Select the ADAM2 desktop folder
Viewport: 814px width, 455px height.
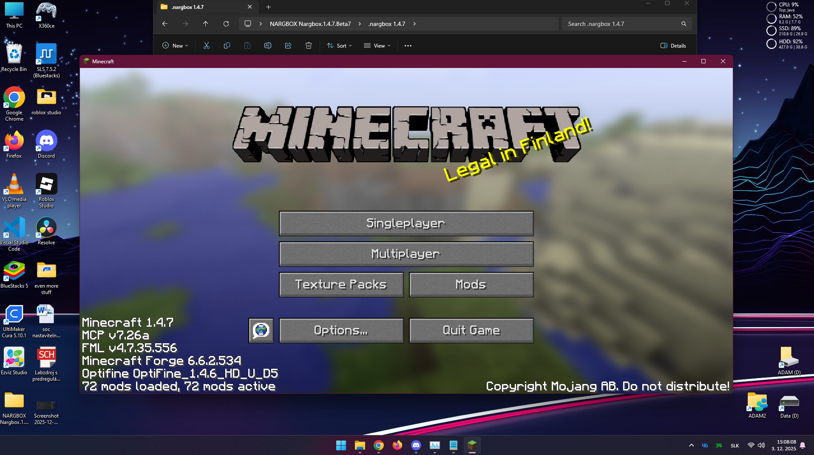(x=757, y=405)
